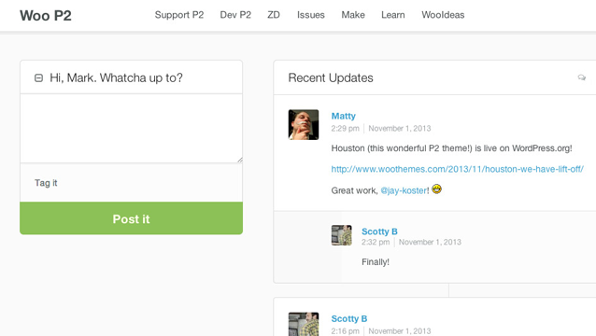Click the 2:32 pm timestamp on Scotty's comment

click(376, 242)
